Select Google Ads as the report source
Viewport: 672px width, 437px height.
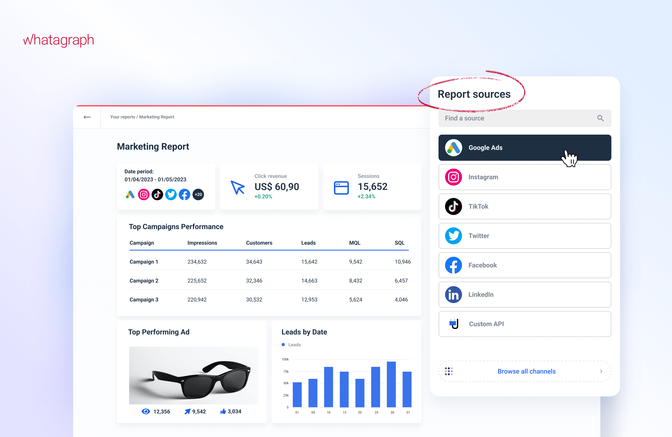point(525,147)
